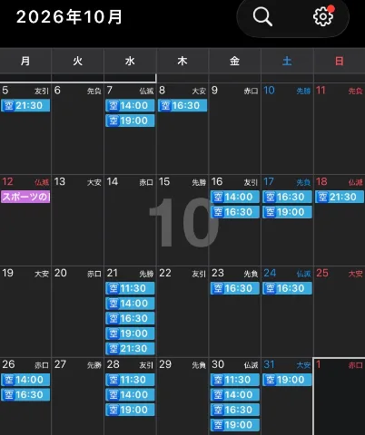Viewport: 365px width, 435px height.
Task: Tap the 土 Saturday column header
Action: (287, 62)
